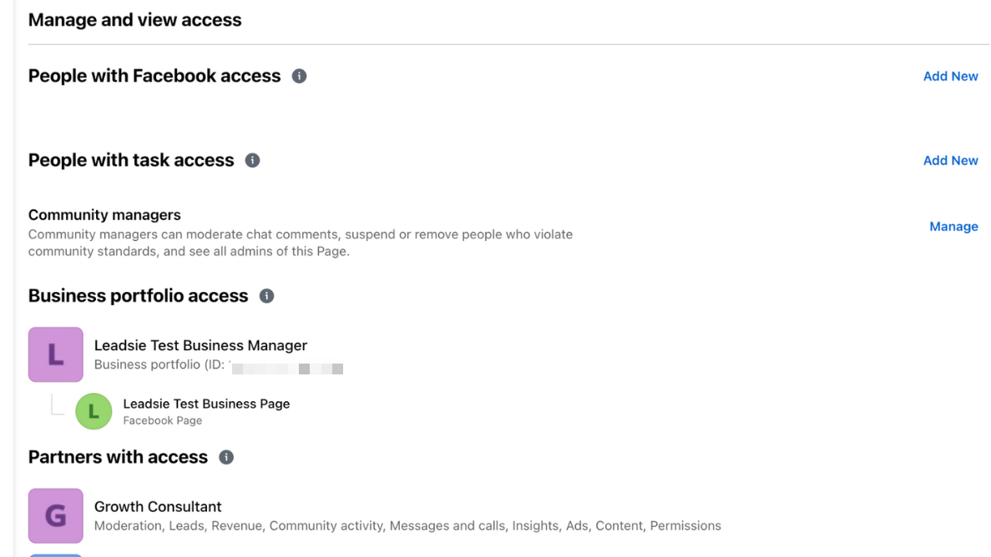Screen dimensions: 991x557
Task: Open Manage for Community managers
Action: [x=953, y=226]
